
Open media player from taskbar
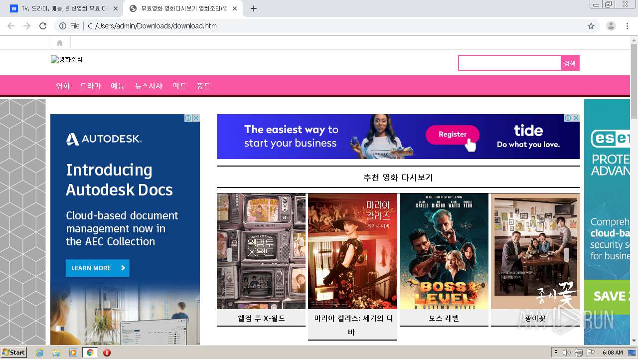point(73,353)
